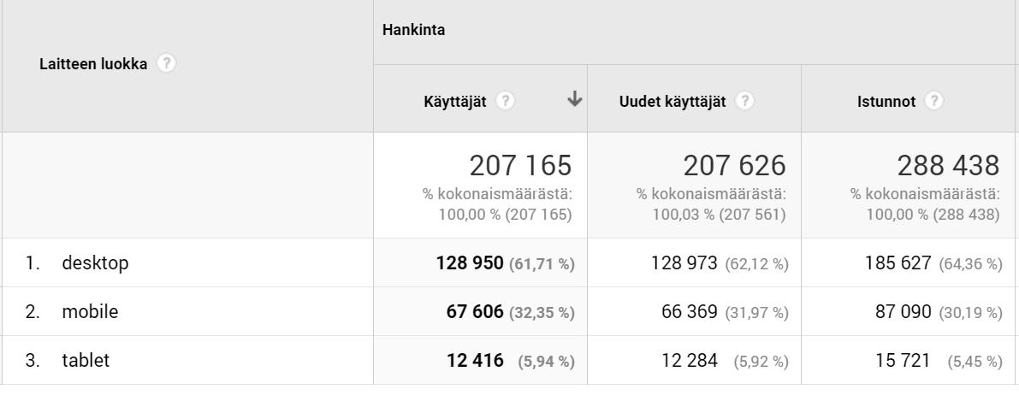
Task: Click tablet users value 12 416
Action: pos(474,360)
